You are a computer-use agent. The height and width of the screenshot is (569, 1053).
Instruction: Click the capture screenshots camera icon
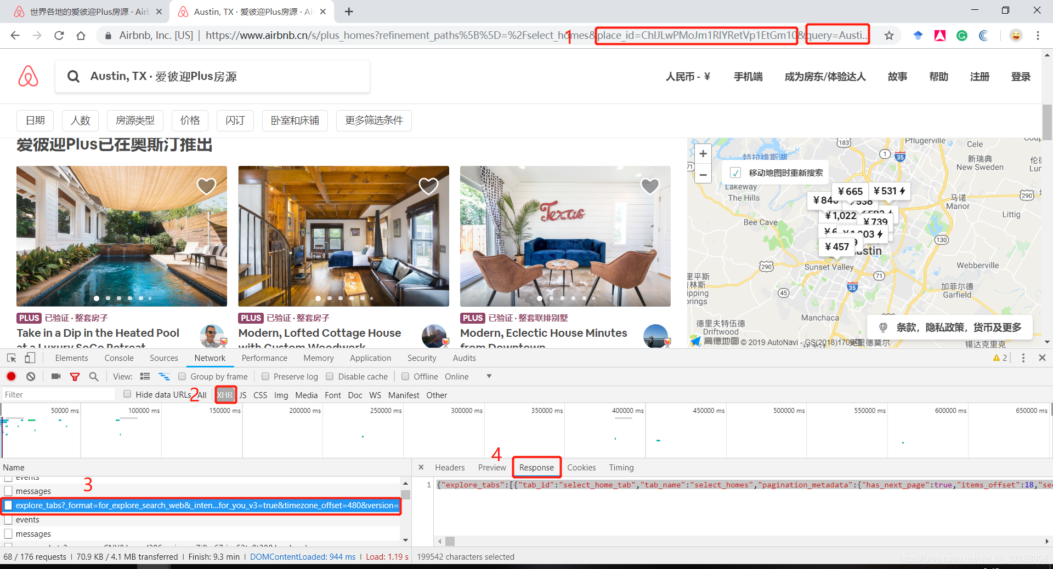[56, 376]
